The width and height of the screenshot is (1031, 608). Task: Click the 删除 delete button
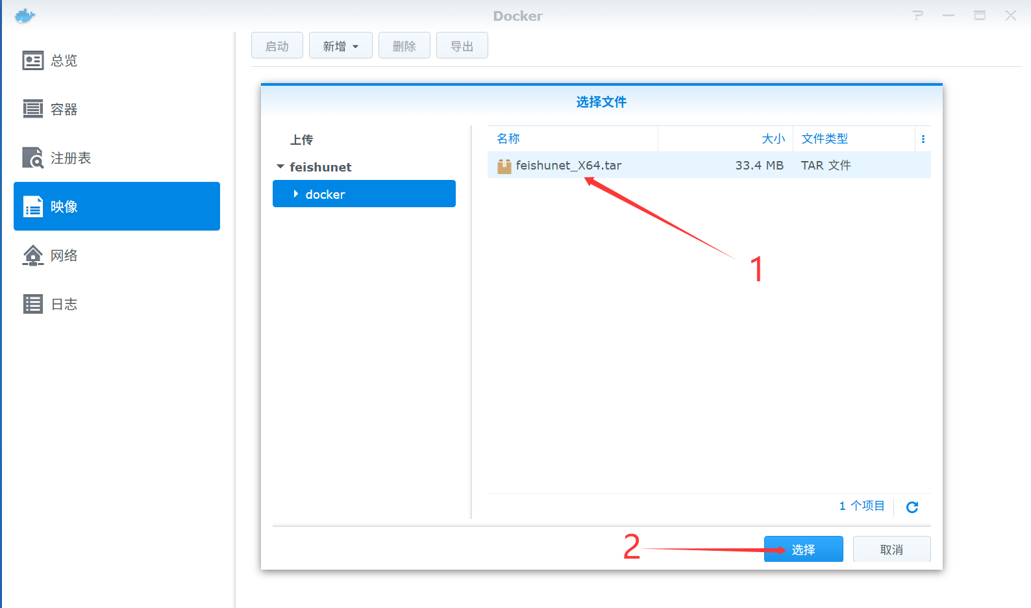pyautogui.click(x=404, y=45)
